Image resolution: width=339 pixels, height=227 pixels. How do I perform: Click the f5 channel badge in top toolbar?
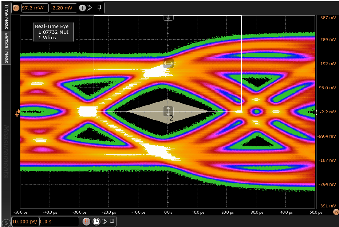coord(16,8)
